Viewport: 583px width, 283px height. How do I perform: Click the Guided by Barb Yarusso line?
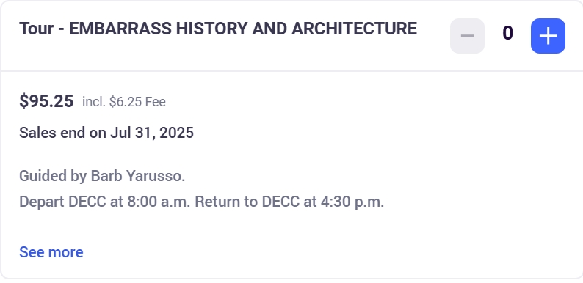pos(102,176)
